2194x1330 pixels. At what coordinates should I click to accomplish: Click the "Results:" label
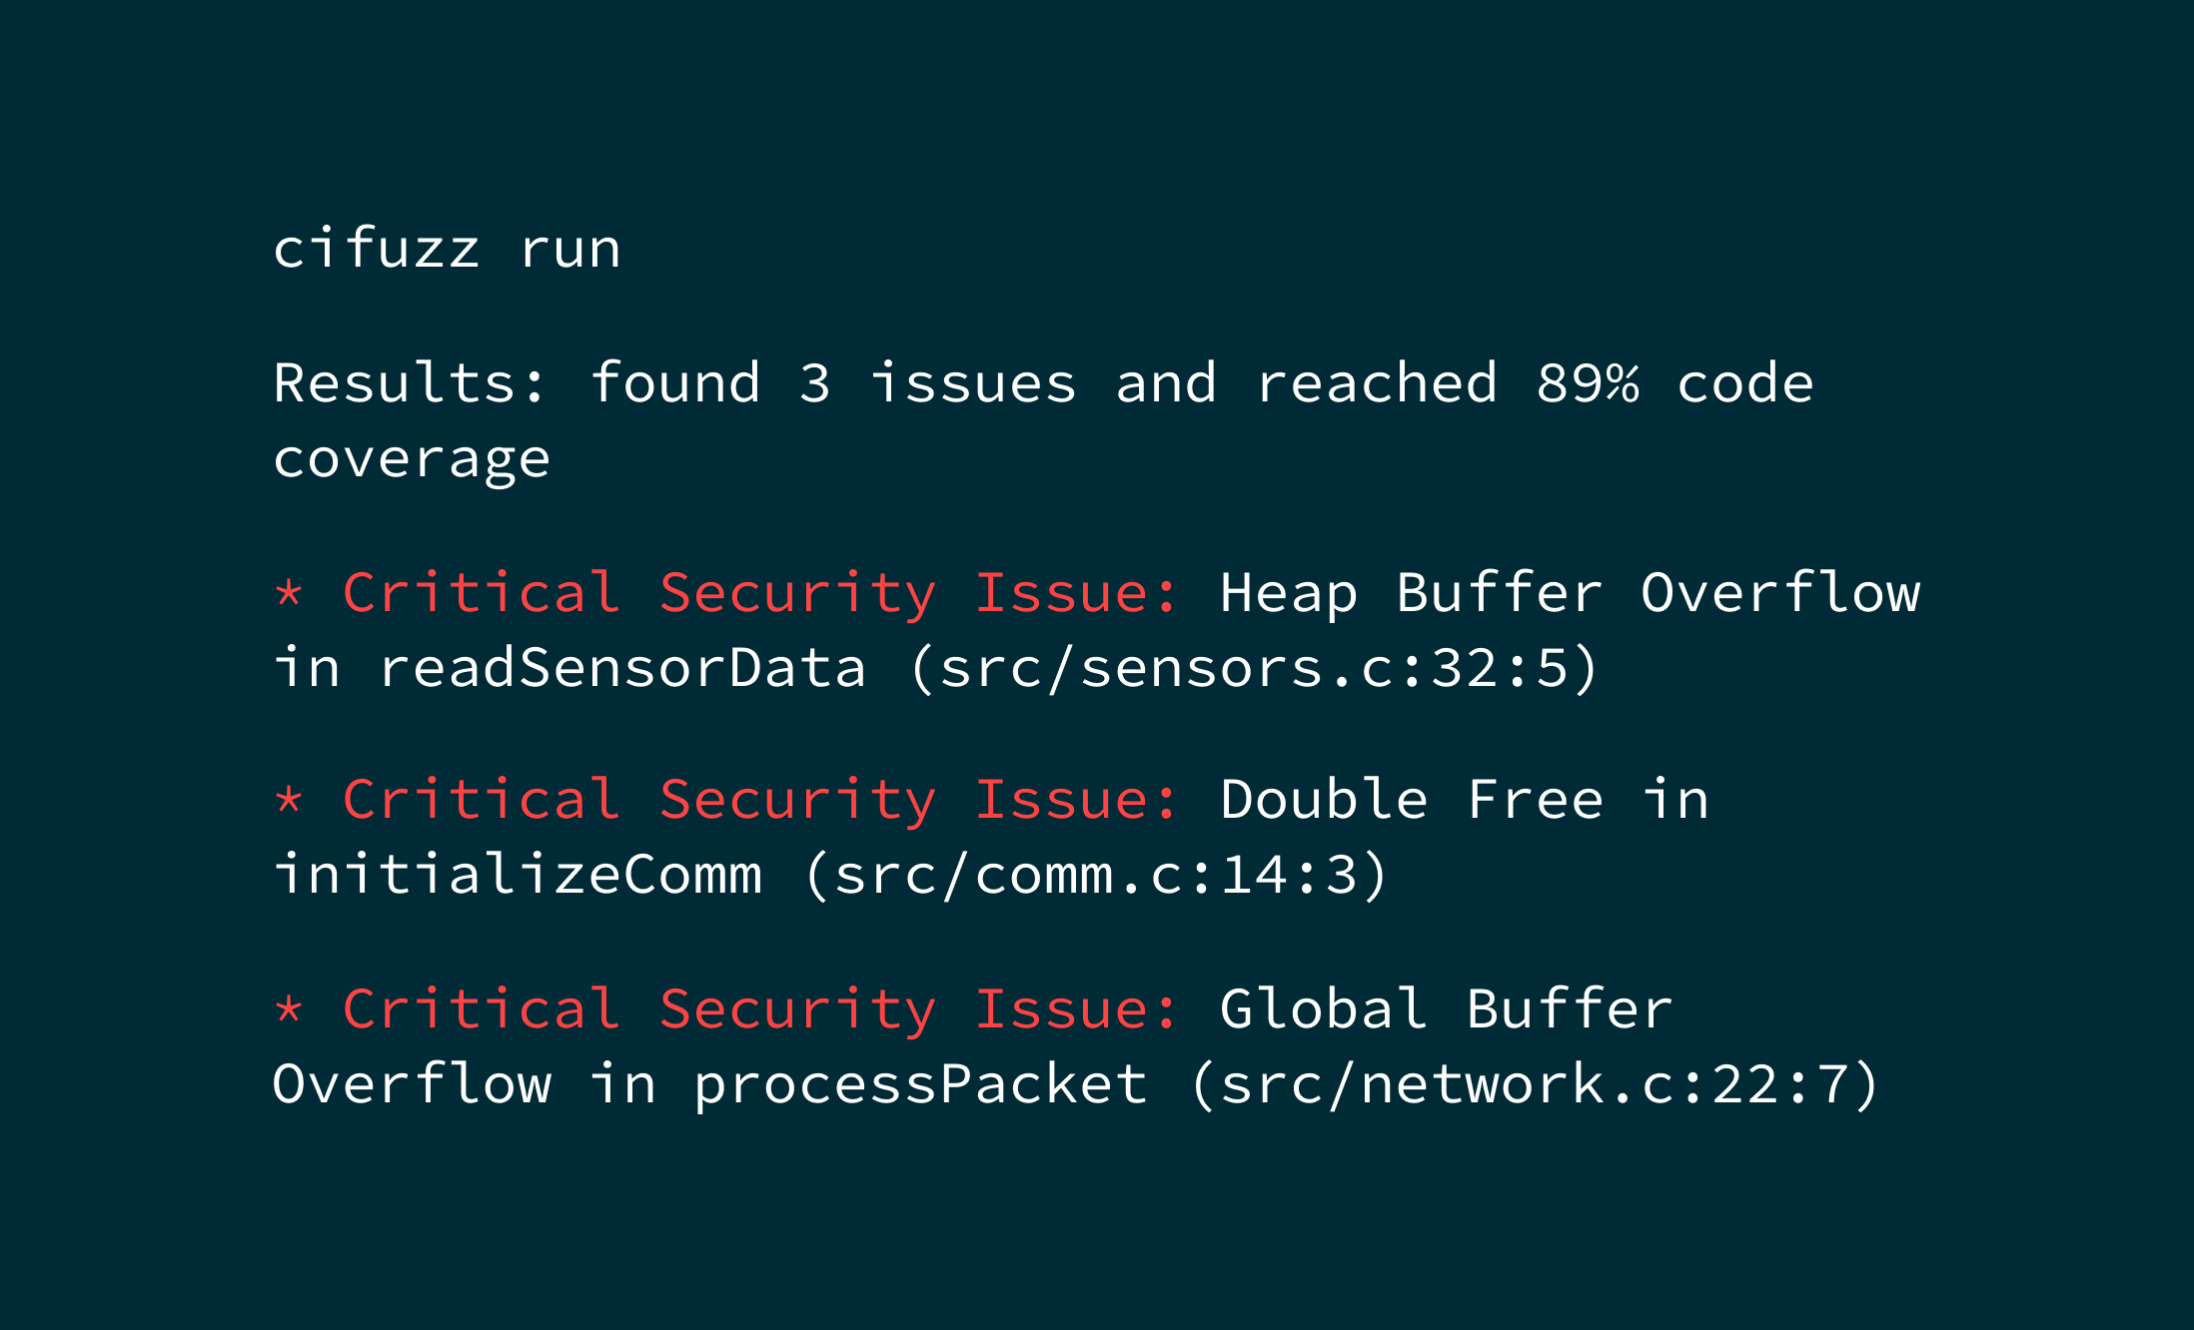pos(411,383)
